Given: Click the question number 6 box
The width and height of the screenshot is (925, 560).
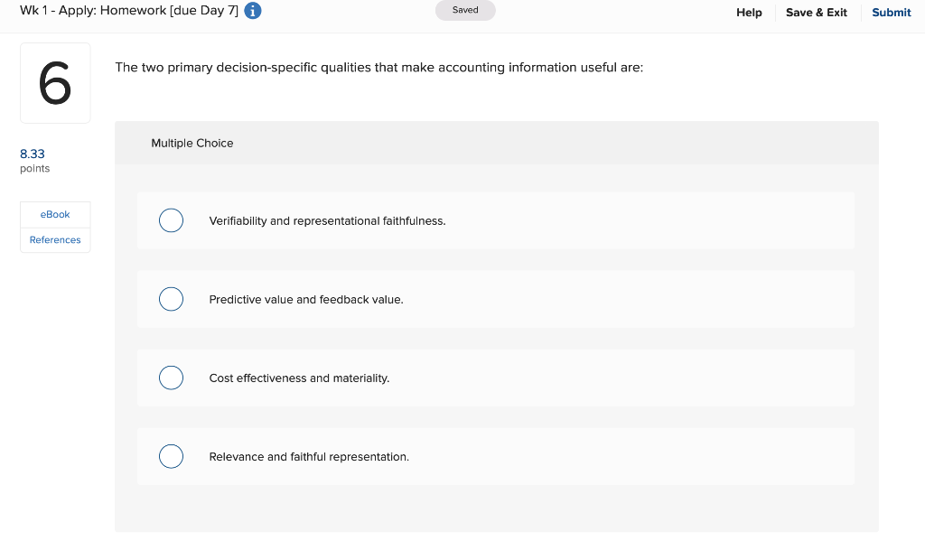Looking at the screenshot, I should [55, 82].
